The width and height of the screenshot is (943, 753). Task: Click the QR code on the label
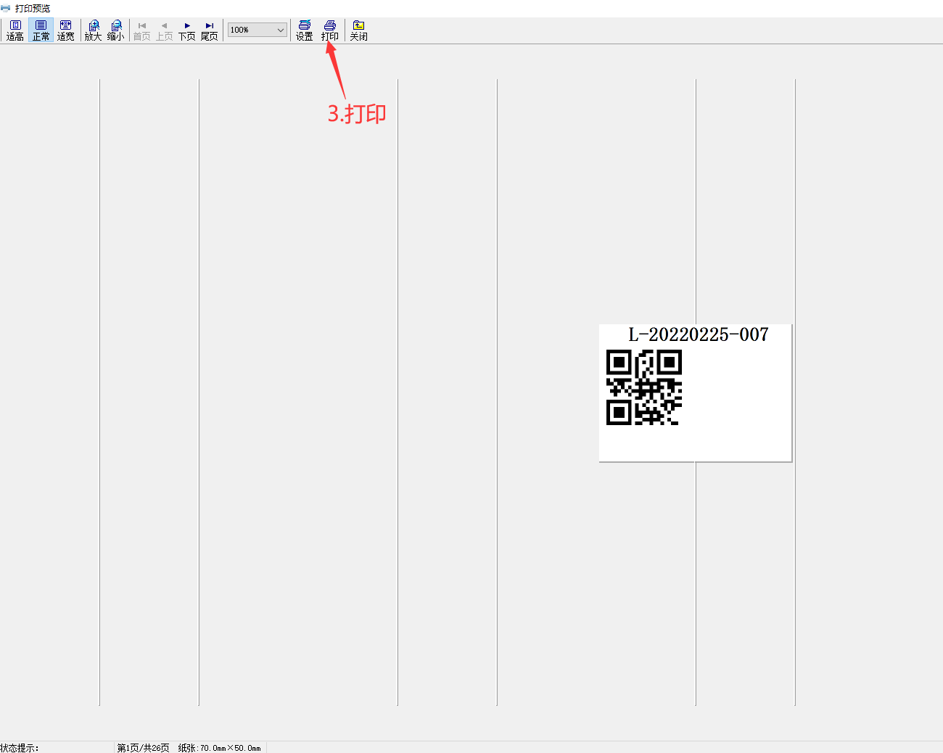644,387
